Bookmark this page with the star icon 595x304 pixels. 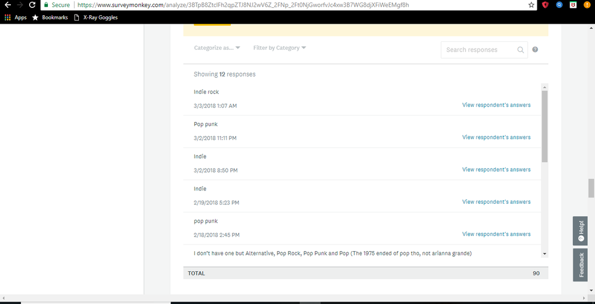click(x=531, y=5)
